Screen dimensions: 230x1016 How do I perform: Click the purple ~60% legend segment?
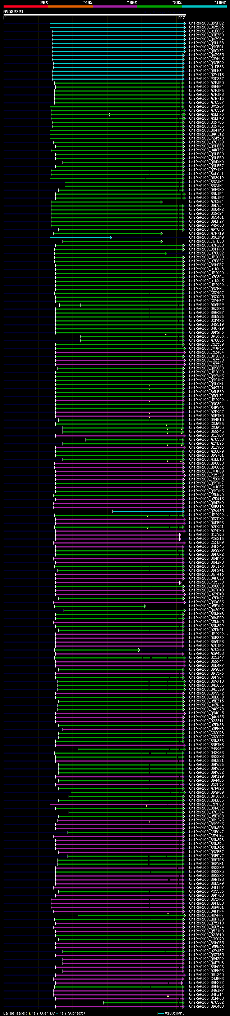tap(115, 6)
